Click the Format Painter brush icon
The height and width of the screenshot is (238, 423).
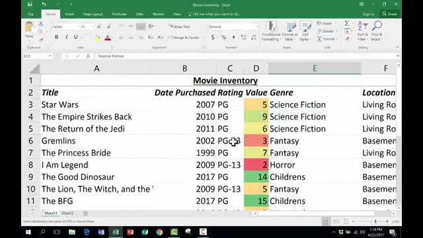coord(41,40)
